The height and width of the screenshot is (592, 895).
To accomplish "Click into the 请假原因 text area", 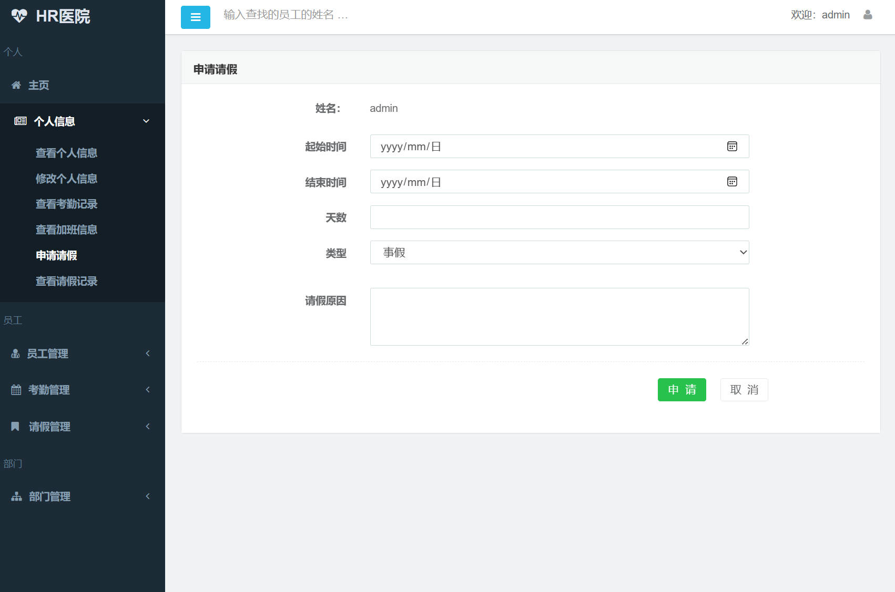I will pos(560,317).
